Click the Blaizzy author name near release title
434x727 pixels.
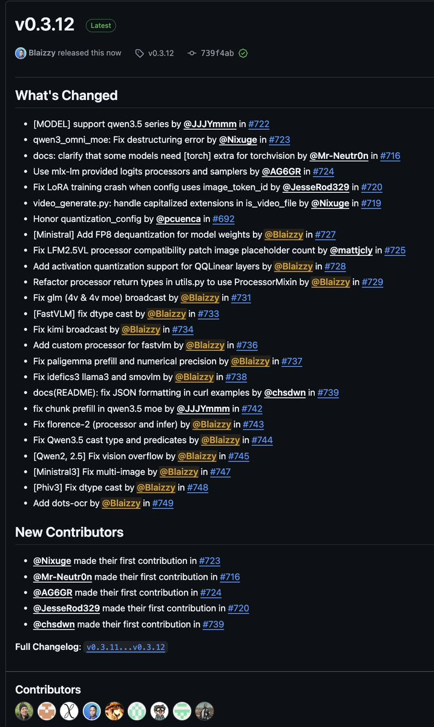pos(42,53)
